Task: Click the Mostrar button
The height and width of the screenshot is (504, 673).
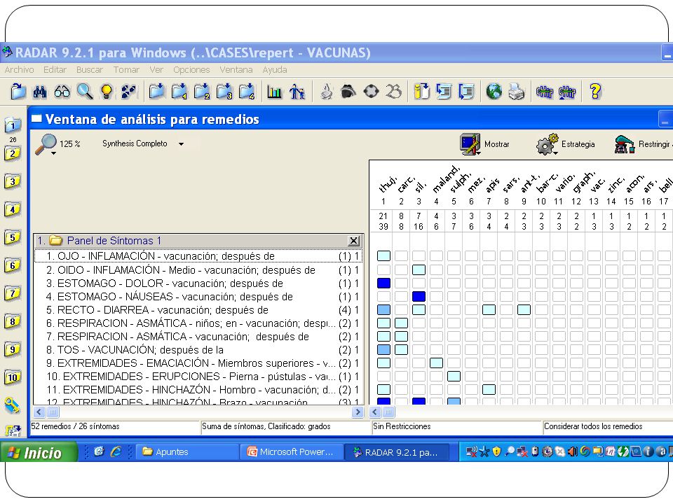Action: 485,144
